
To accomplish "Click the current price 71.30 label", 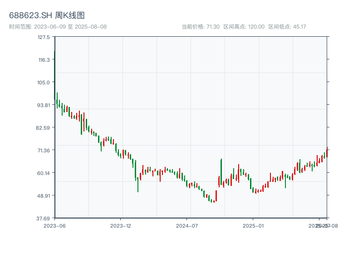I will point(201,27).
